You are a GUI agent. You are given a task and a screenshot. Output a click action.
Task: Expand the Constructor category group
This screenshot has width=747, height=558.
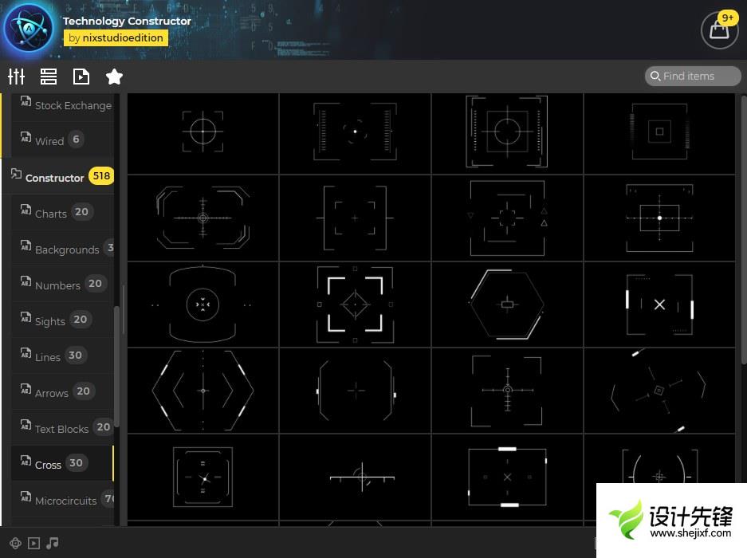click(54, 177)
